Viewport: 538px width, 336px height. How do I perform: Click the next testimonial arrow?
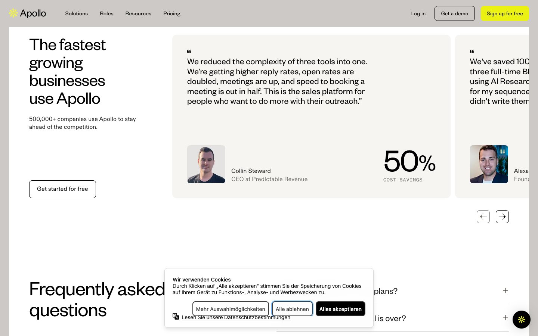coord(502,217)
